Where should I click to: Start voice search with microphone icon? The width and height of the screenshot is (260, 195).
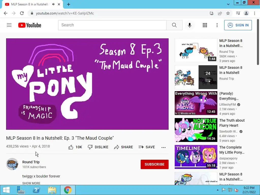(x=189, y=25)
